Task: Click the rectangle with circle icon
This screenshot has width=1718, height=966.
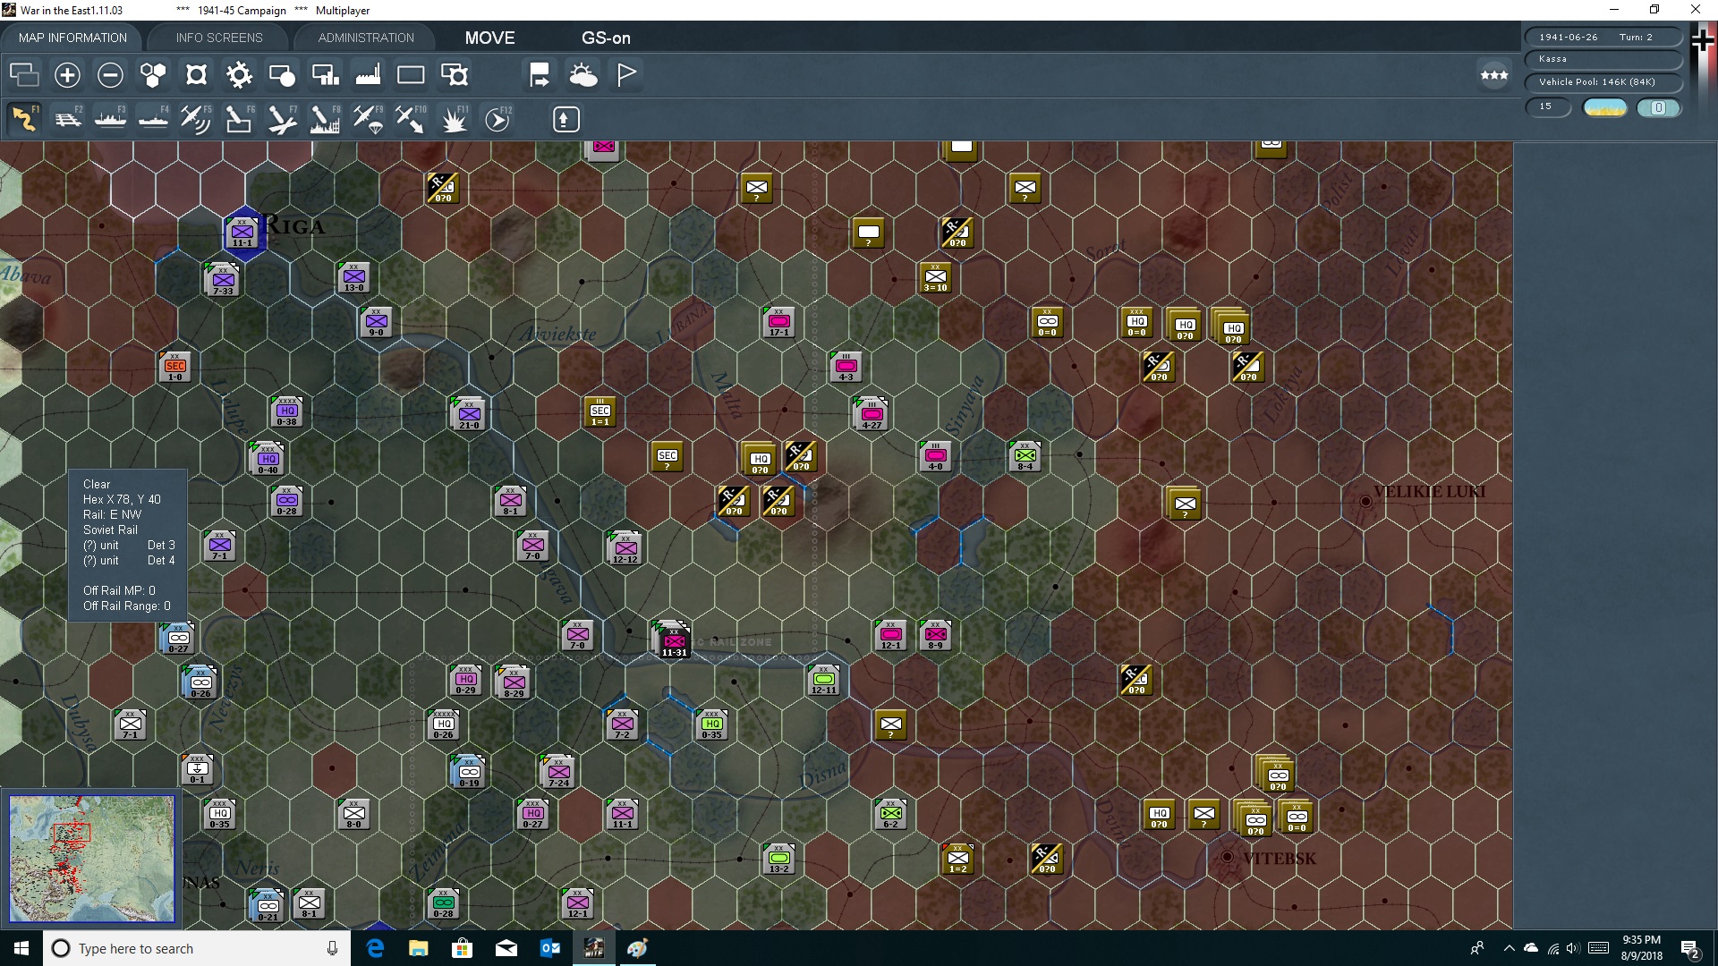Action: (282, 74)
